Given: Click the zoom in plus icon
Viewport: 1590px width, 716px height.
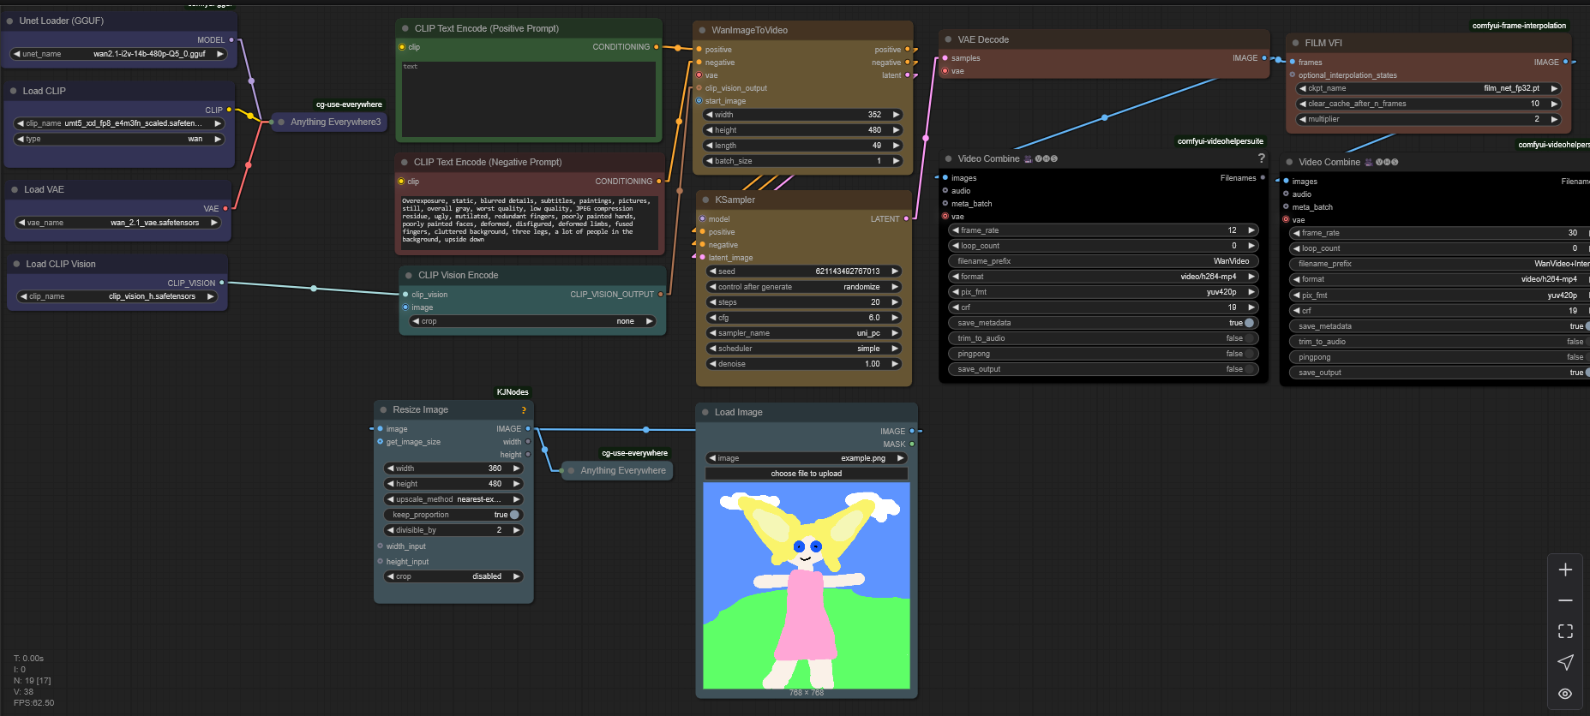Looking at the screenshot, I should (x=1565, y=570).
